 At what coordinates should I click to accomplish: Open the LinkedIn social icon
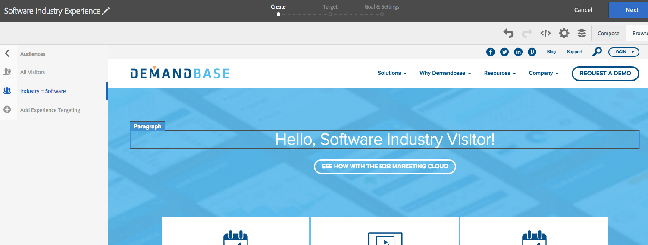click(x=518, y=52)
